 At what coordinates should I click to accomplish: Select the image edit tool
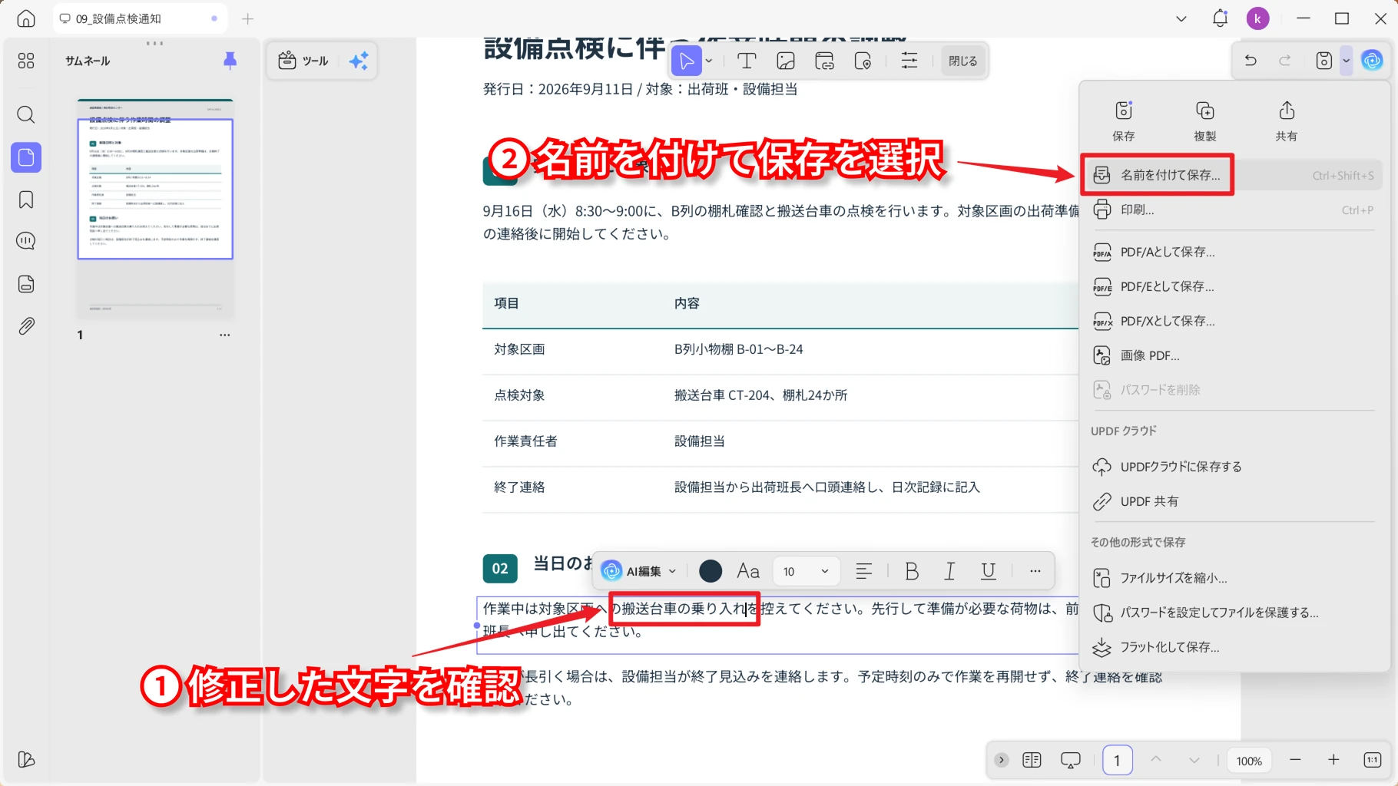(x=786, y=61)
